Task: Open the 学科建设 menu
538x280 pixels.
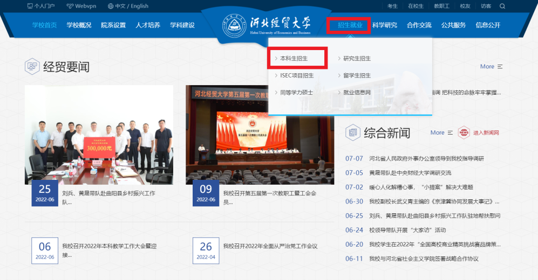Action: click(x=182, y=25)
